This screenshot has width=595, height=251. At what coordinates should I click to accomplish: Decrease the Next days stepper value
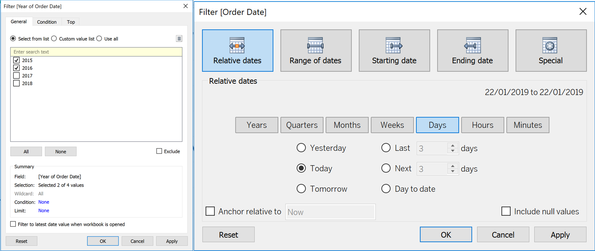tap(453, 171)
